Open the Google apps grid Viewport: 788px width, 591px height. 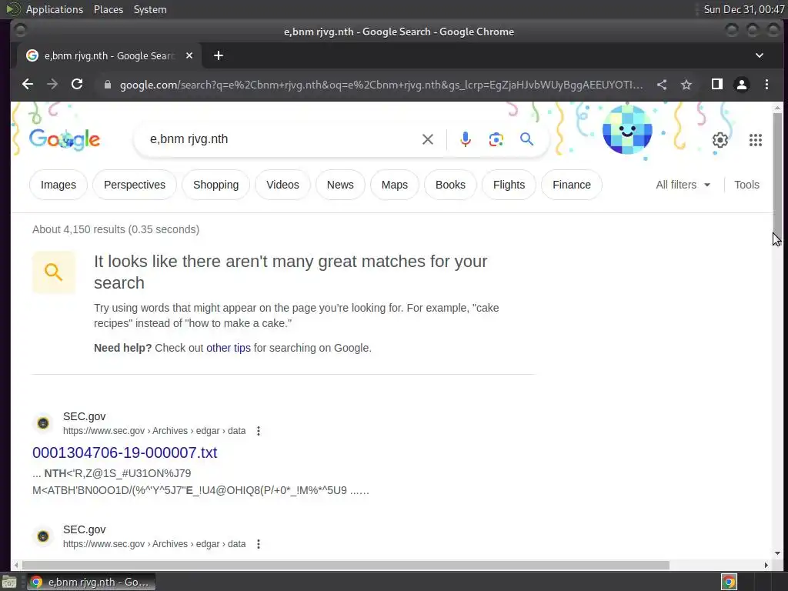(x=756, y=140)
